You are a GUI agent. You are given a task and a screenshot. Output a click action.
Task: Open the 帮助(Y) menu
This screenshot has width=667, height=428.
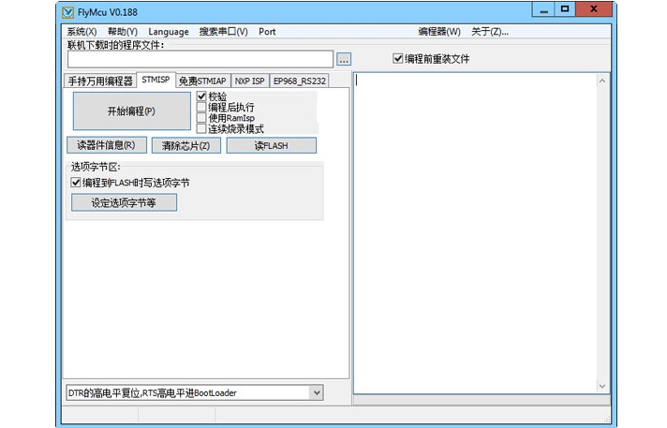click(123, 32)
